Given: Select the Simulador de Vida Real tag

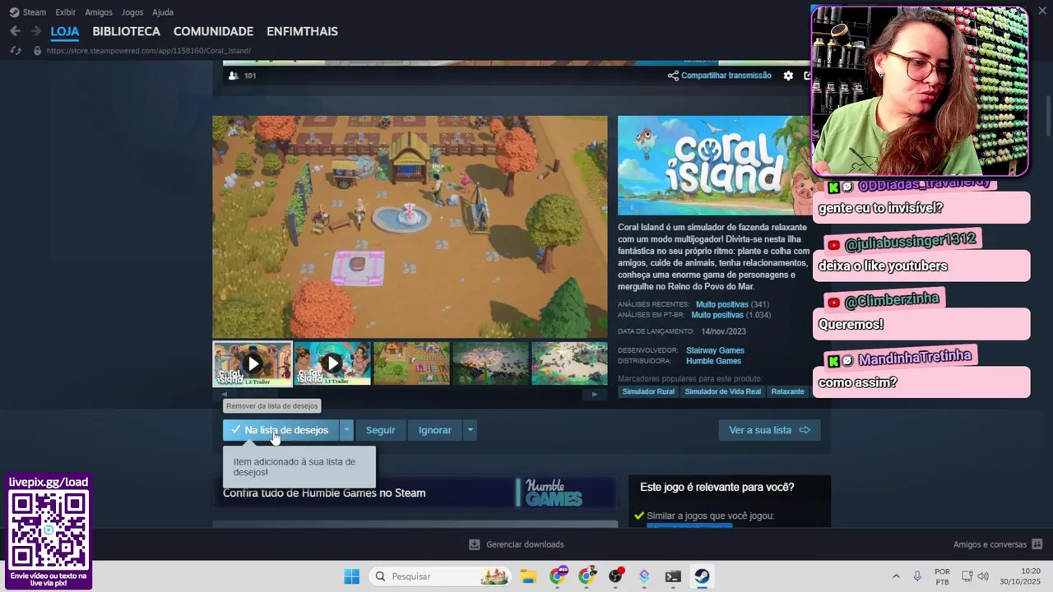Looking at the screenshot, I should click(x=722, y=391).
